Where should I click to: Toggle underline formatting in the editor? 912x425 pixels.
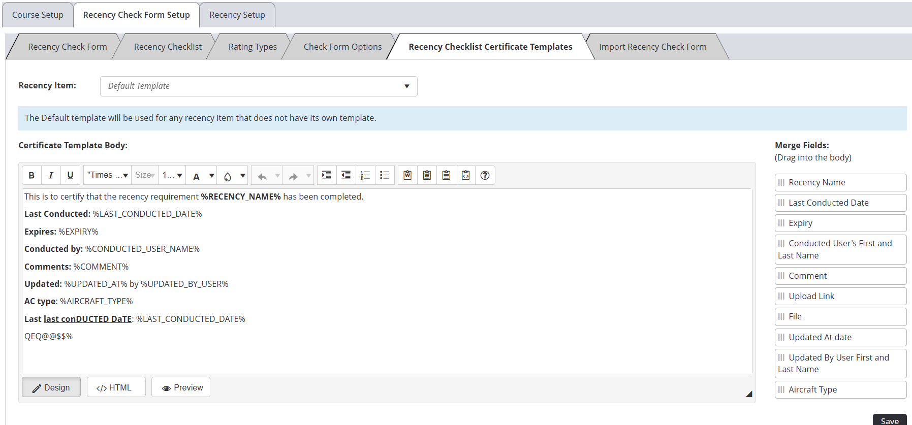[70, 175]
